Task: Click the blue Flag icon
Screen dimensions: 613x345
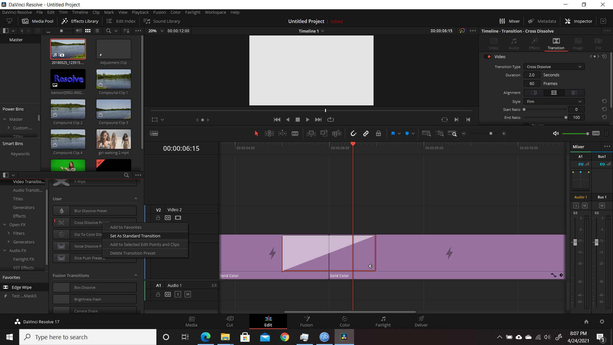Action: tap(393, 134)
